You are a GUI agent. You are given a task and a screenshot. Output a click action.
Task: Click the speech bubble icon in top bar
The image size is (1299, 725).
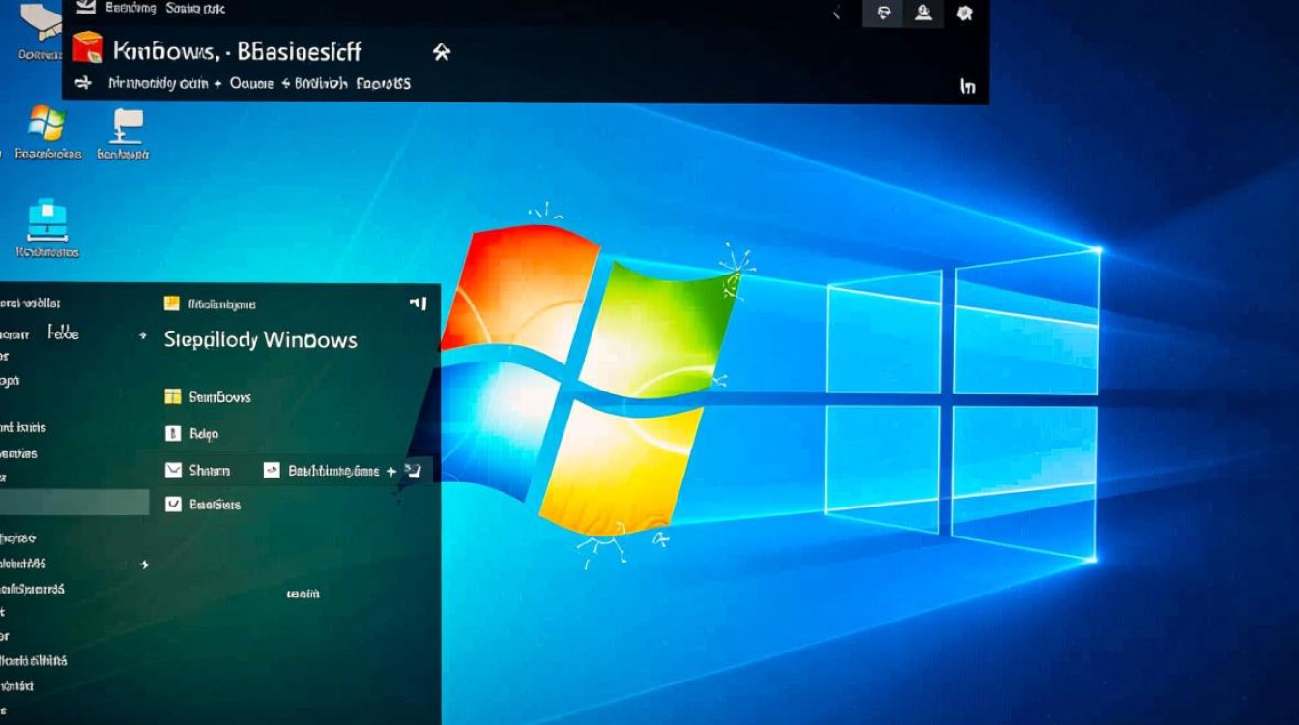882,13
